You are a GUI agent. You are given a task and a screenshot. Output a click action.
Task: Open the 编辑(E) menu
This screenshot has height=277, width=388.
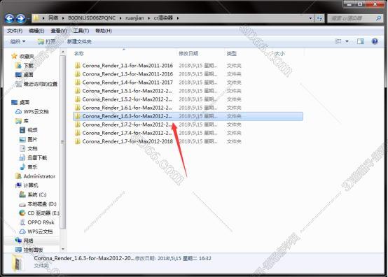tap(36, 31)
